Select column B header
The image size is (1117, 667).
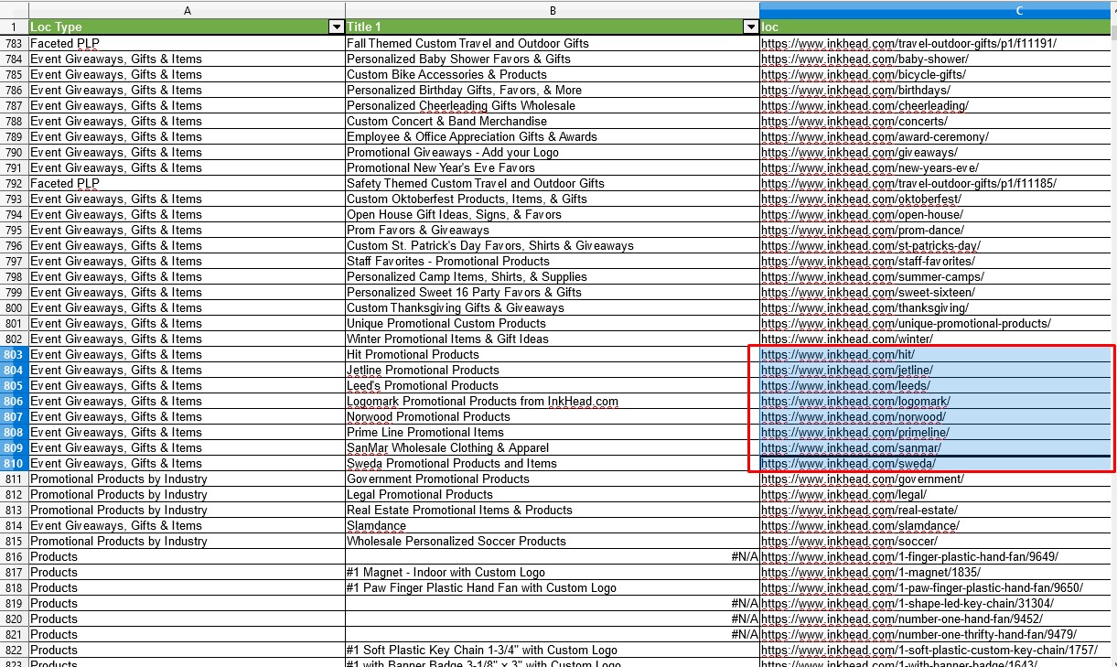[552, 10]
